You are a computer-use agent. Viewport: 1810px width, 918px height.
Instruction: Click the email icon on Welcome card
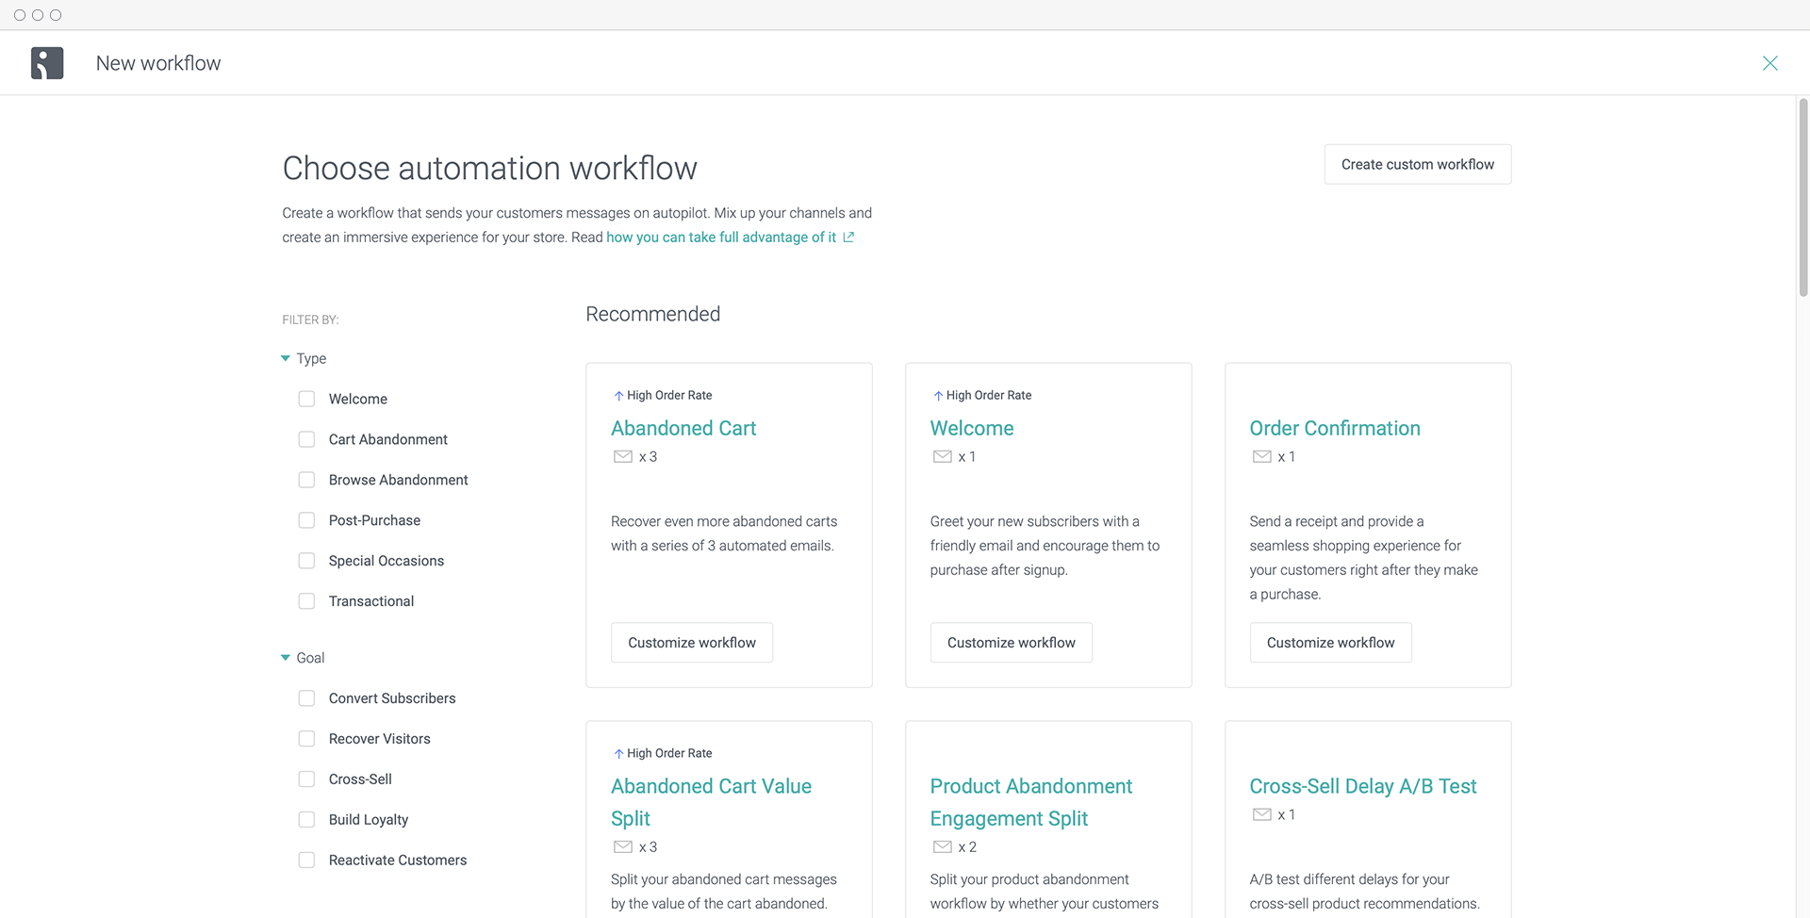(x=942, y=457)
